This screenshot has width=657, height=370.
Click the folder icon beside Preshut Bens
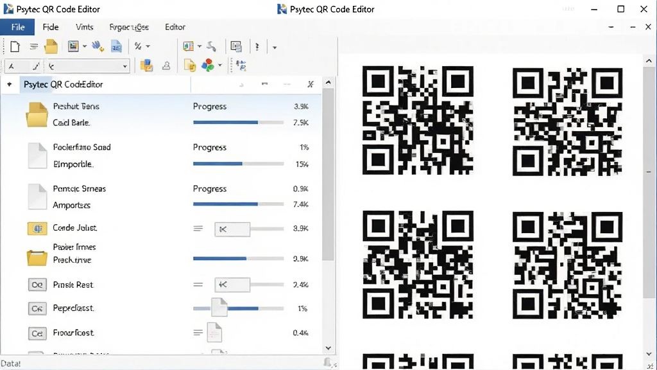click(37, 114)
